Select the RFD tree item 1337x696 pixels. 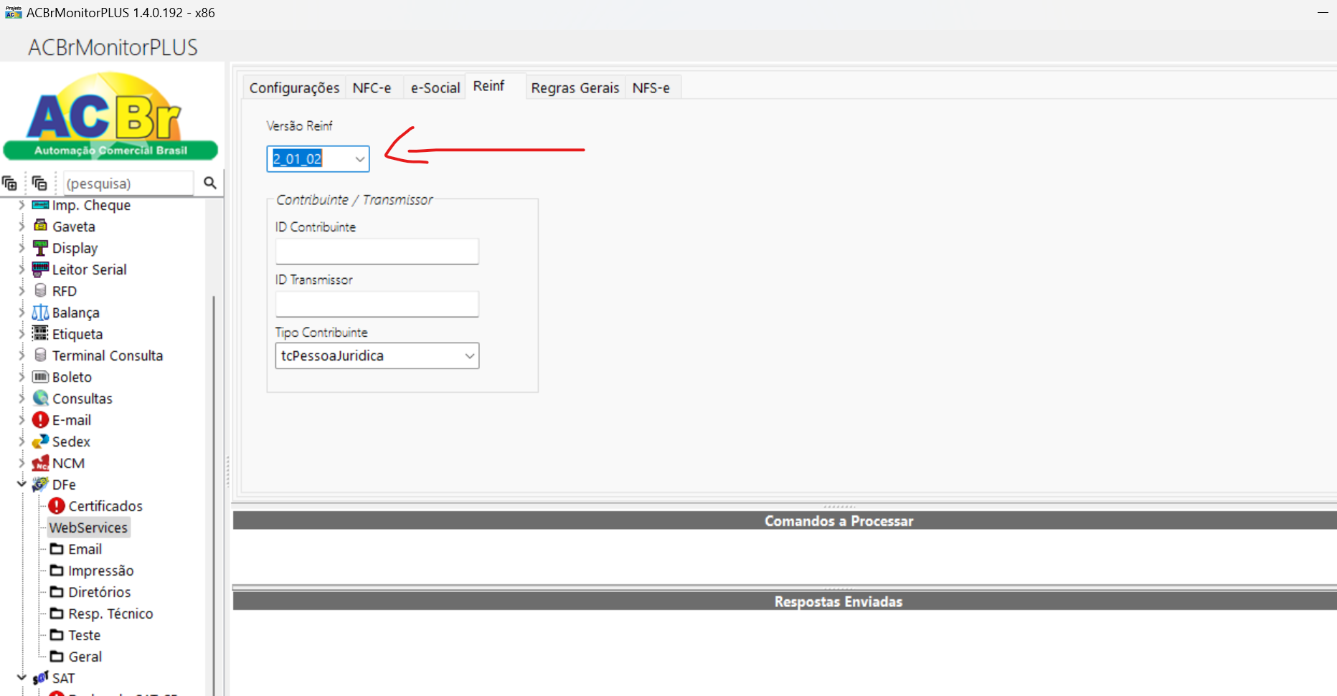click(65, 291)
